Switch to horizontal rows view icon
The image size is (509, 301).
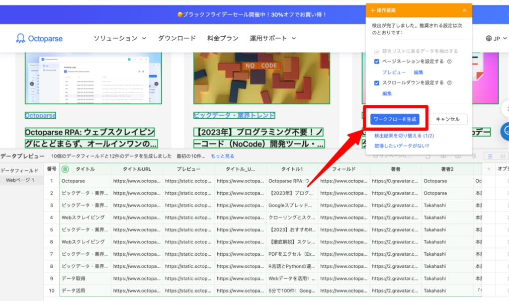490,156
